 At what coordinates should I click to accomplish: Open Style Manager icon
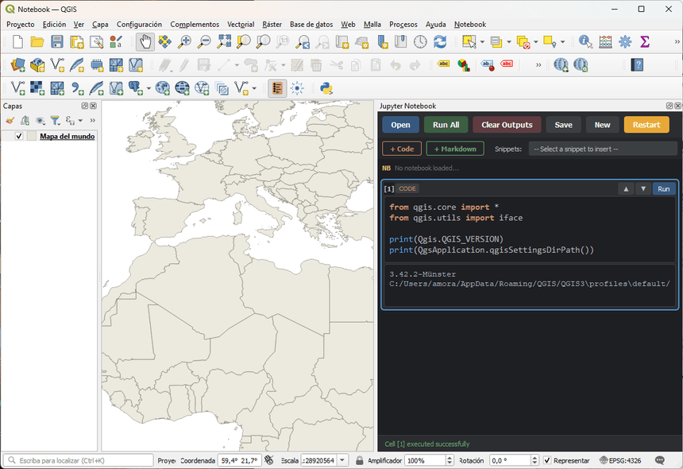[x=116, y=42]
